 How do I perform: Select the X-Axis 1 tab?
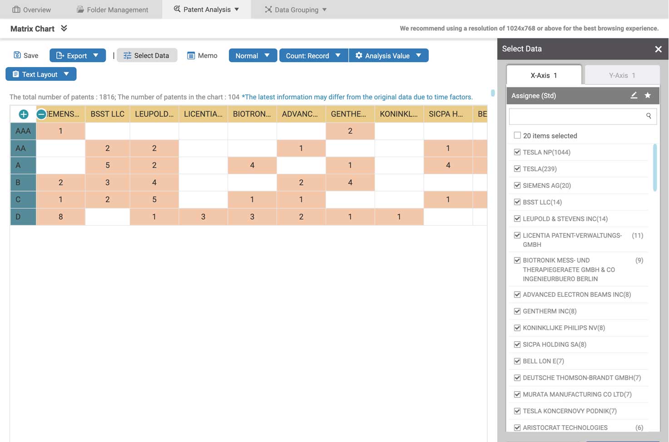pyautogui.click(x=544, y=75)
